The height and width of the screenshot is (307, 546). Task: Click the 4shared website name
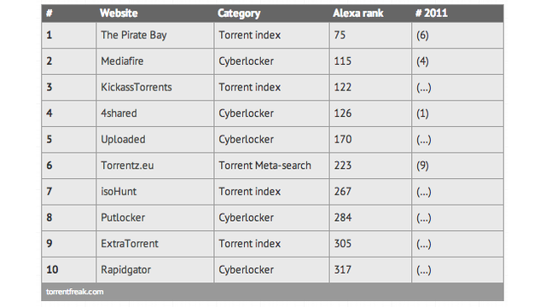[x=119, y=113]
